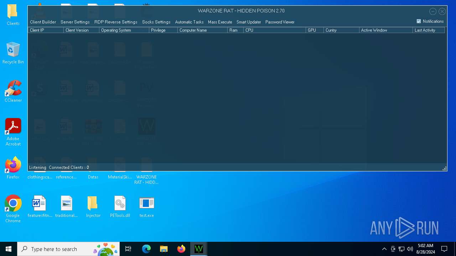Open the volume control tray icon
Image resolution: width=456 pixels, height=256 pixels.
click(410, 249)
